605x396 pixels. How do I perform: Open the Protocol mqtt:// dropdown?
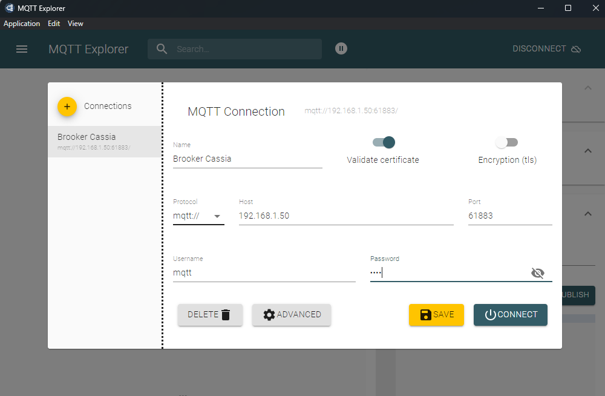click(x=198, y=216)
